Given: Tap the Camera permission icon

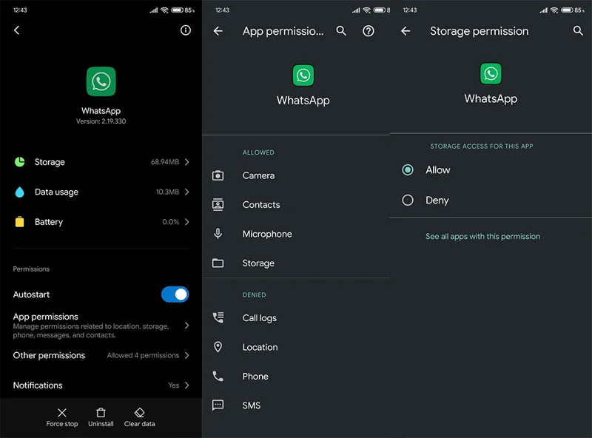Looking at the screenshot, I should pos(218,175).
